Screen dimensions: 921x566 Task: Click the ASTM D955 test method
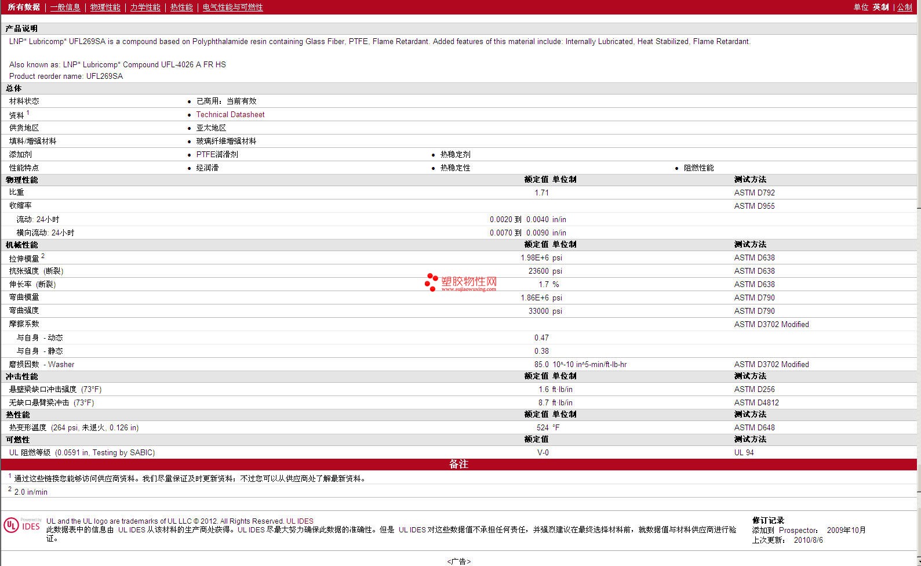[754, 206]
